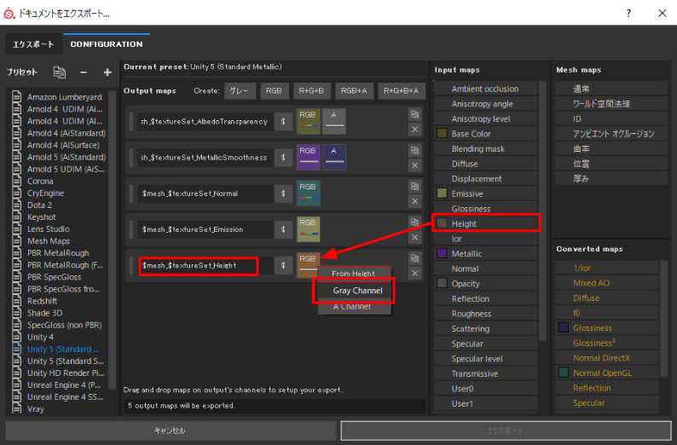Click the preset list vertical scrollbar
This screenshot has height=445, width=677.
click(x=113, y=240)
